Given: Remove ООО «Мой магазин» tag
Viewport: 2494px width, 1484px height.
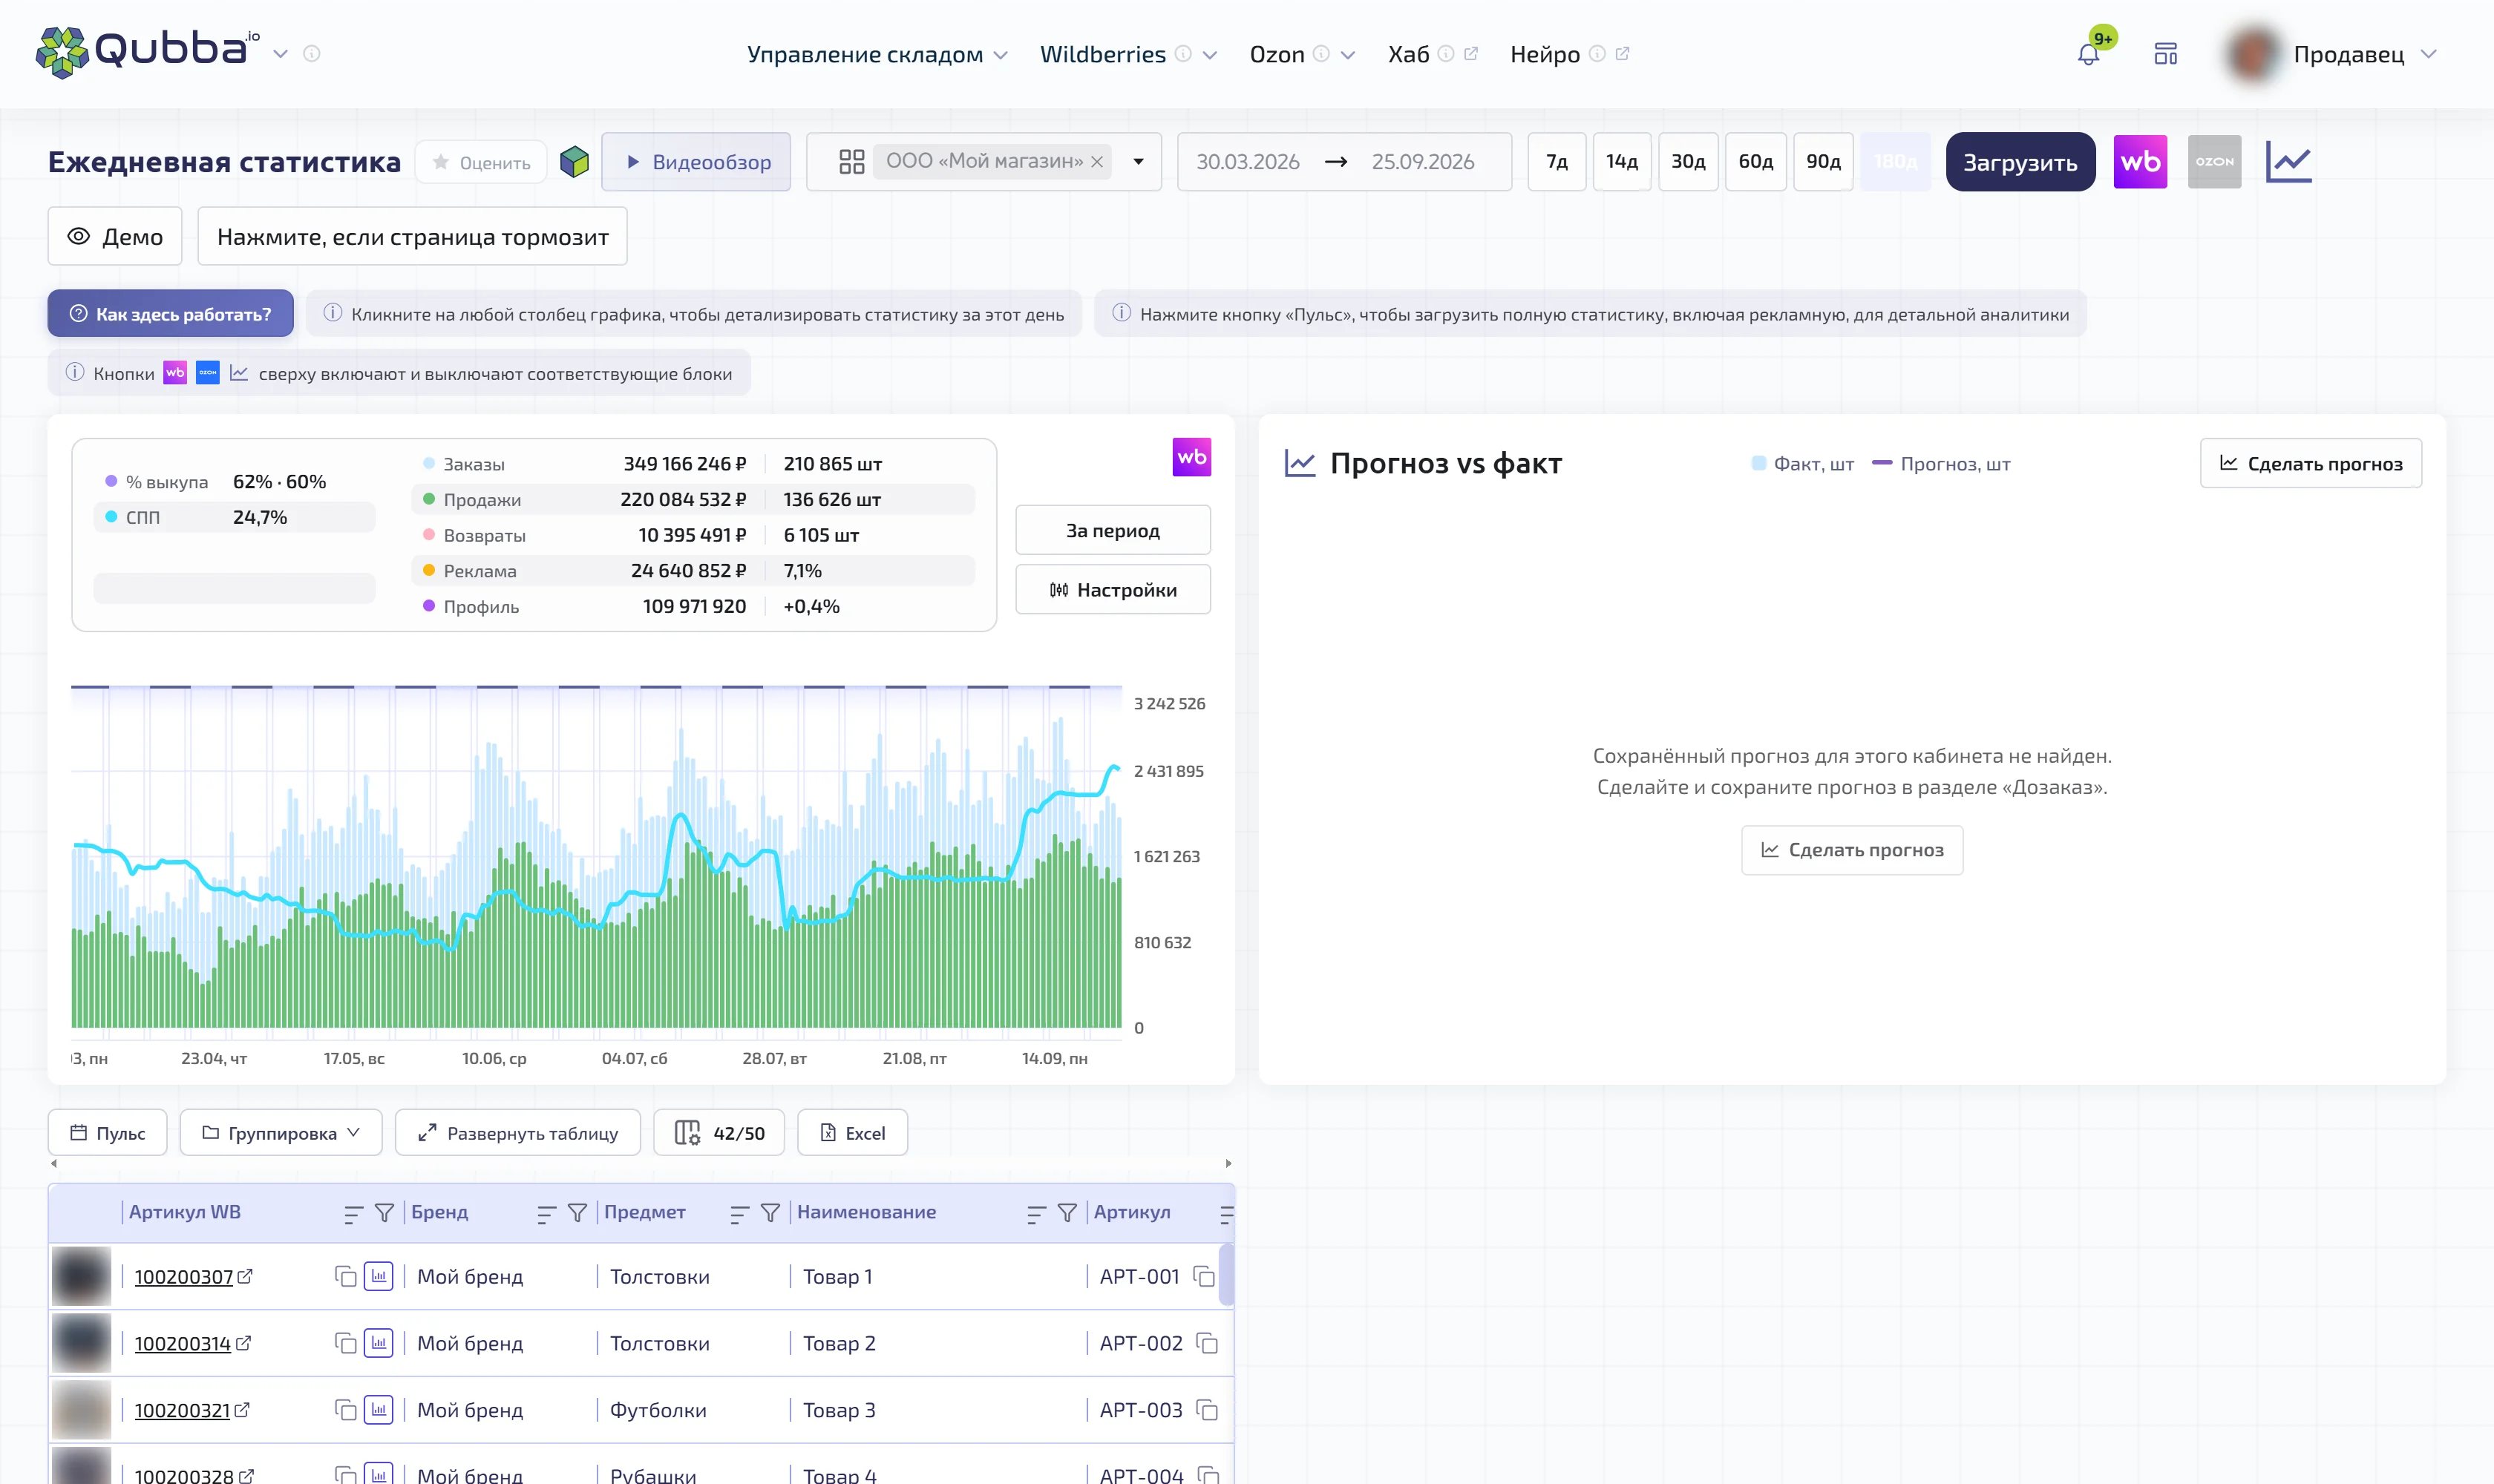Looking at the screenshot, I should (x=1096, y=162).
